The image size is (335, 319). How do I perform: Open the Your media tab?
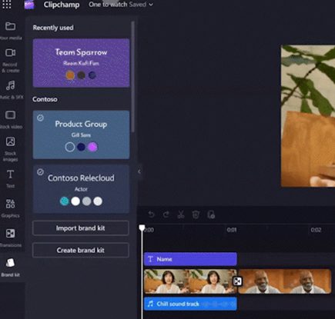point(11,32)
